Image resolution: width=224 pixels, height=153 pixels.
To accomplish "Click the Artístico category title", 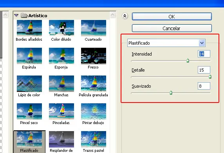I will click(38, 16).
